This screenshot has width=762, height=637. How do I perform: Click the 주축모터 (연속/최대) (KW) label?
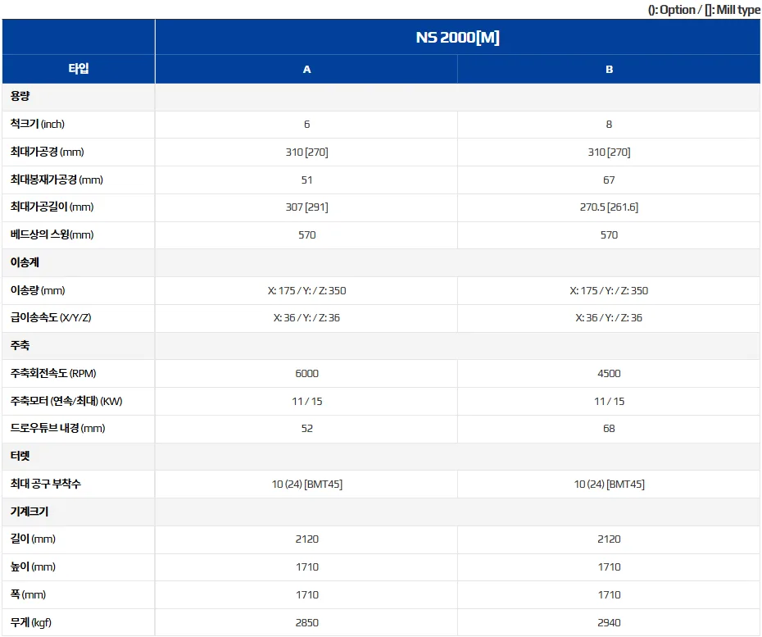[x=66, y=401]
